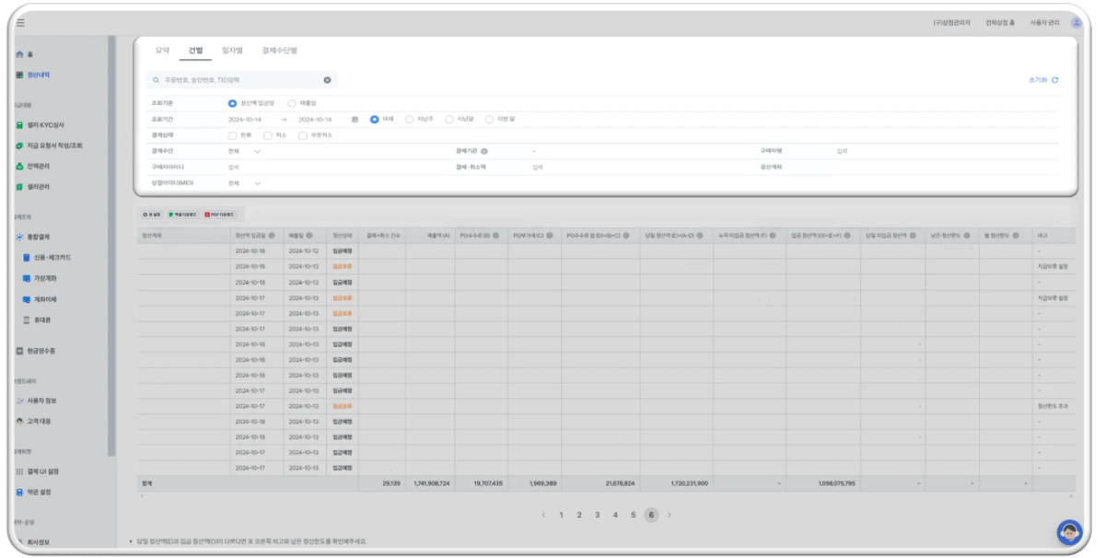
Task: Switch to the 일자별 tab
Action: click(231, 51)
